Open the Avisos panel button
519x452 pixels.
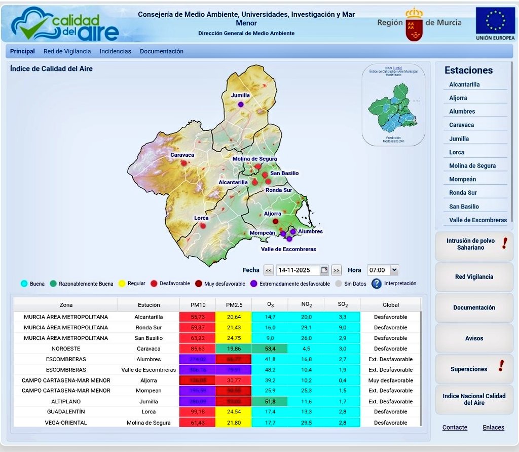tap(473, 338)
